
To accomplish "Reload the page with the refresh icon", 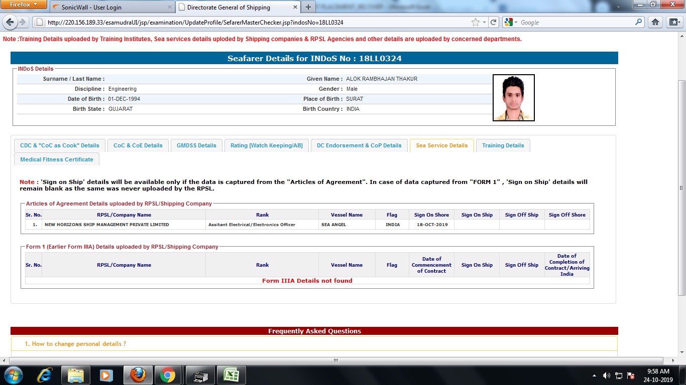I will tap(494, 23).
